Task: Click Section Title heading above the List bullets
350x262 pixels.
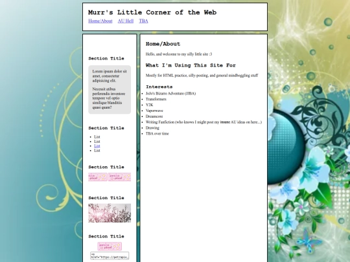Action: 106,128
